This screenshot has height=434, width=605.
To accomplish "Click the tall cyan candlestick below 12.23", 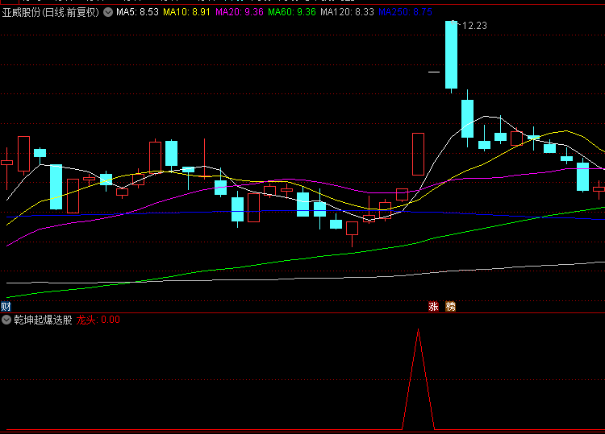I will [x=451, y=55].
